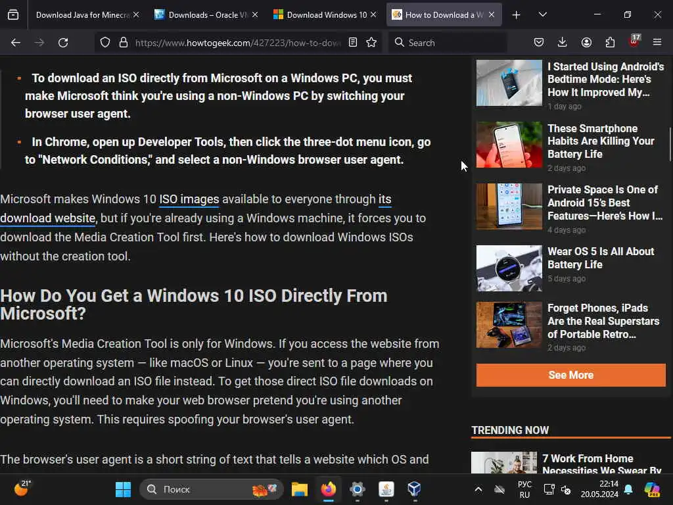Open the Firefox application menu
Screen dimensions: 673x505
(x=657, y=42)
